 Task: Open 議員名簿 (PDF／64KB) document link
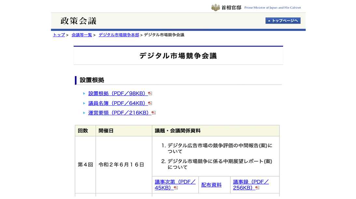[118, 103]
